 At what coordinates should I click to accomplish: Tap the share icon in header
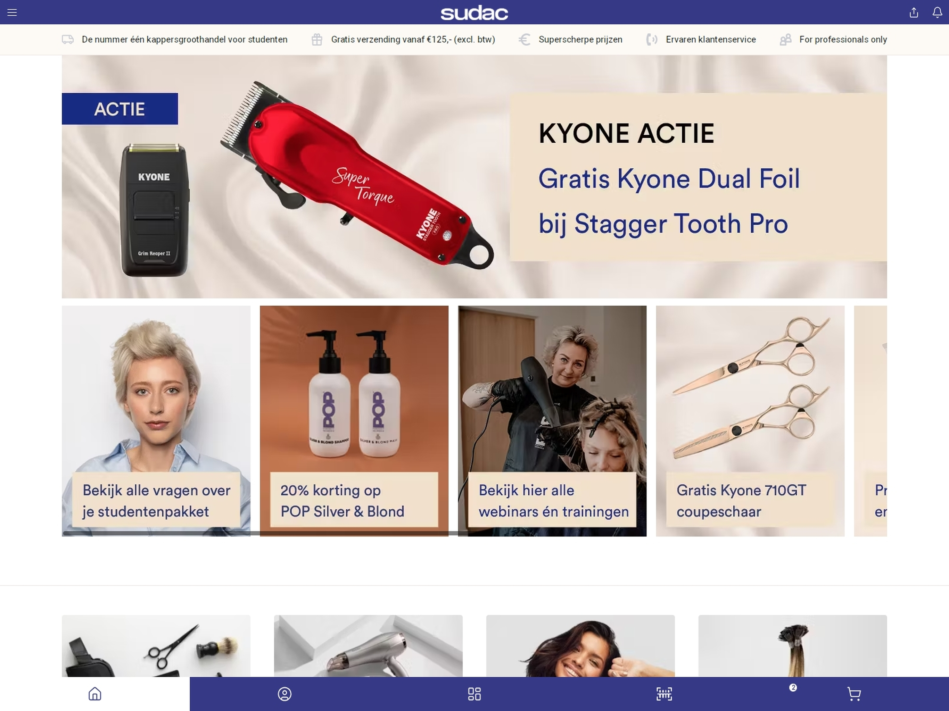(x=913, y=12)
